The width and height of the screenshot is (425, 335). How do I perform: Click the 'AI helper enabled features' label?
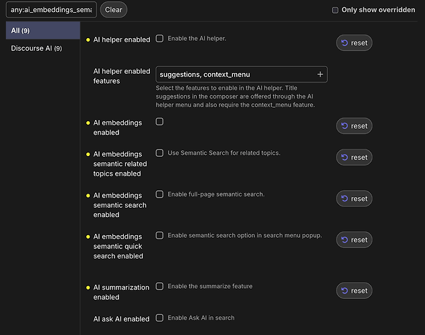pos(122,76)
